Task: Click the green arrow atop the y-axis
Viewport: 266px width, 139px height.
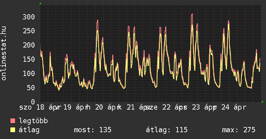Action: point(40,4)
